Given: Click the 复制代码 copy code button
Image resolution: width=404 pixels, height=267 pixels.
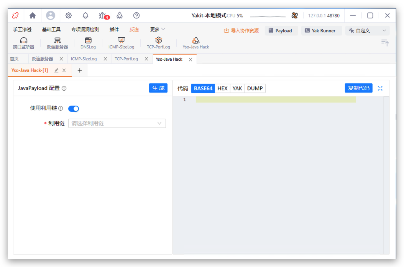Looking at the screenshot, I should point(358,88).
